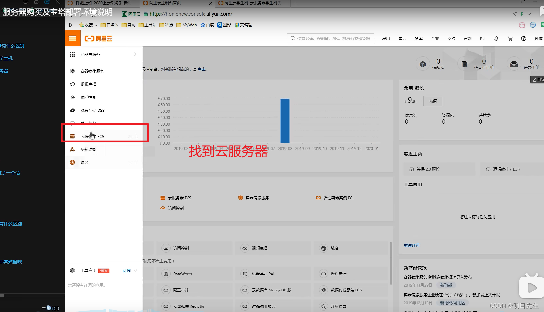544x312 pixels.
Task: Click the 订阅 link in the sidebar
Action: tap(127, 270)
